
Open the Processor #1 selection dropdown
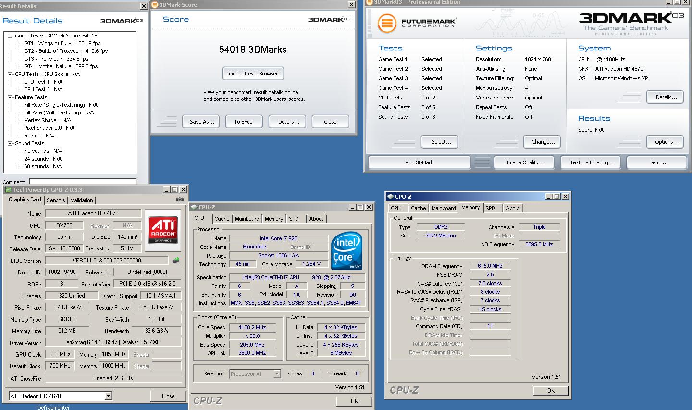click(277, 373)
